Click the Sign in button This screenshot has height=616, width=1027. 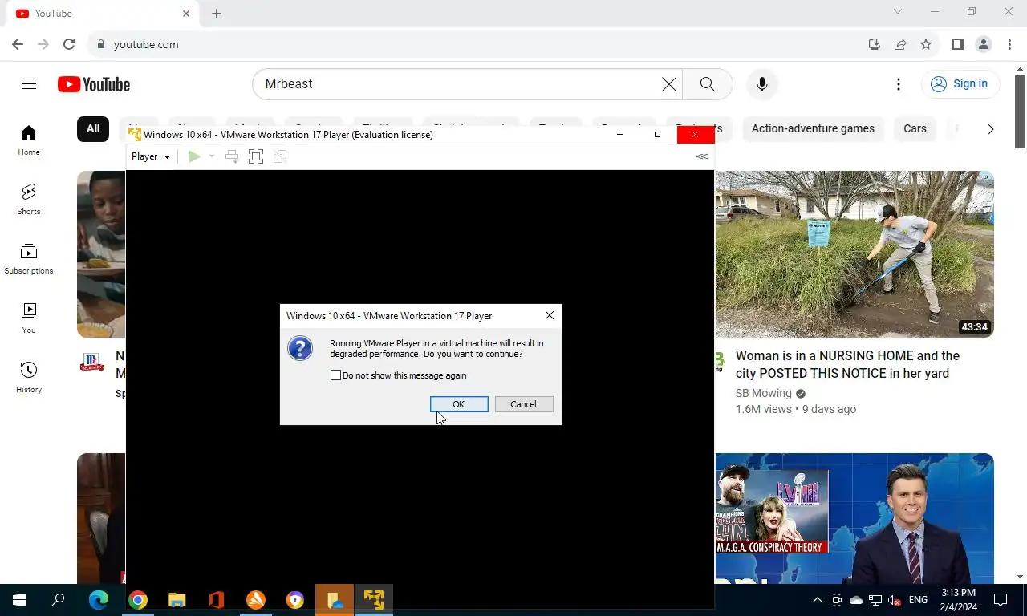(960, 83)
